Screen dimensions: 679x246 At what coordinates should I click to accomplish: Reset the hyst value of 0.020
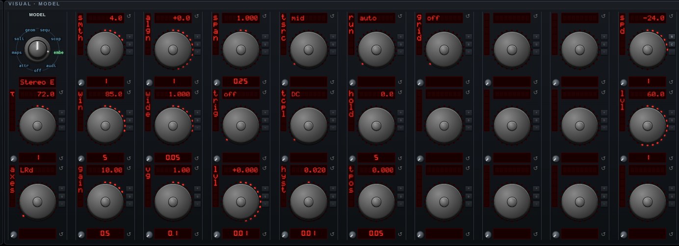[x=332, y=169]
